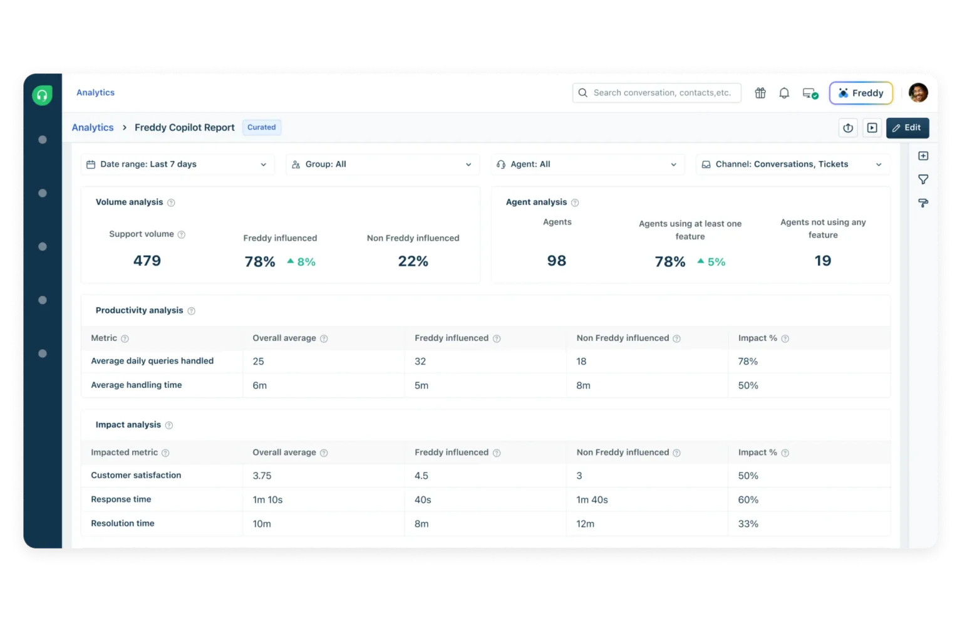Click the green Freshdesk headset logo

point(42,95)
